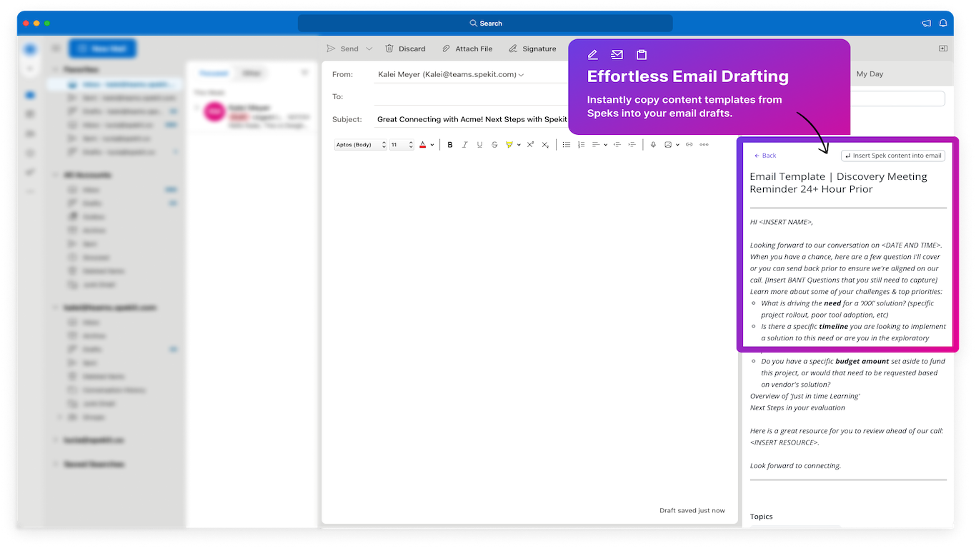
Task: Click the blue New Mail button
Action: [x=102, y=49]
